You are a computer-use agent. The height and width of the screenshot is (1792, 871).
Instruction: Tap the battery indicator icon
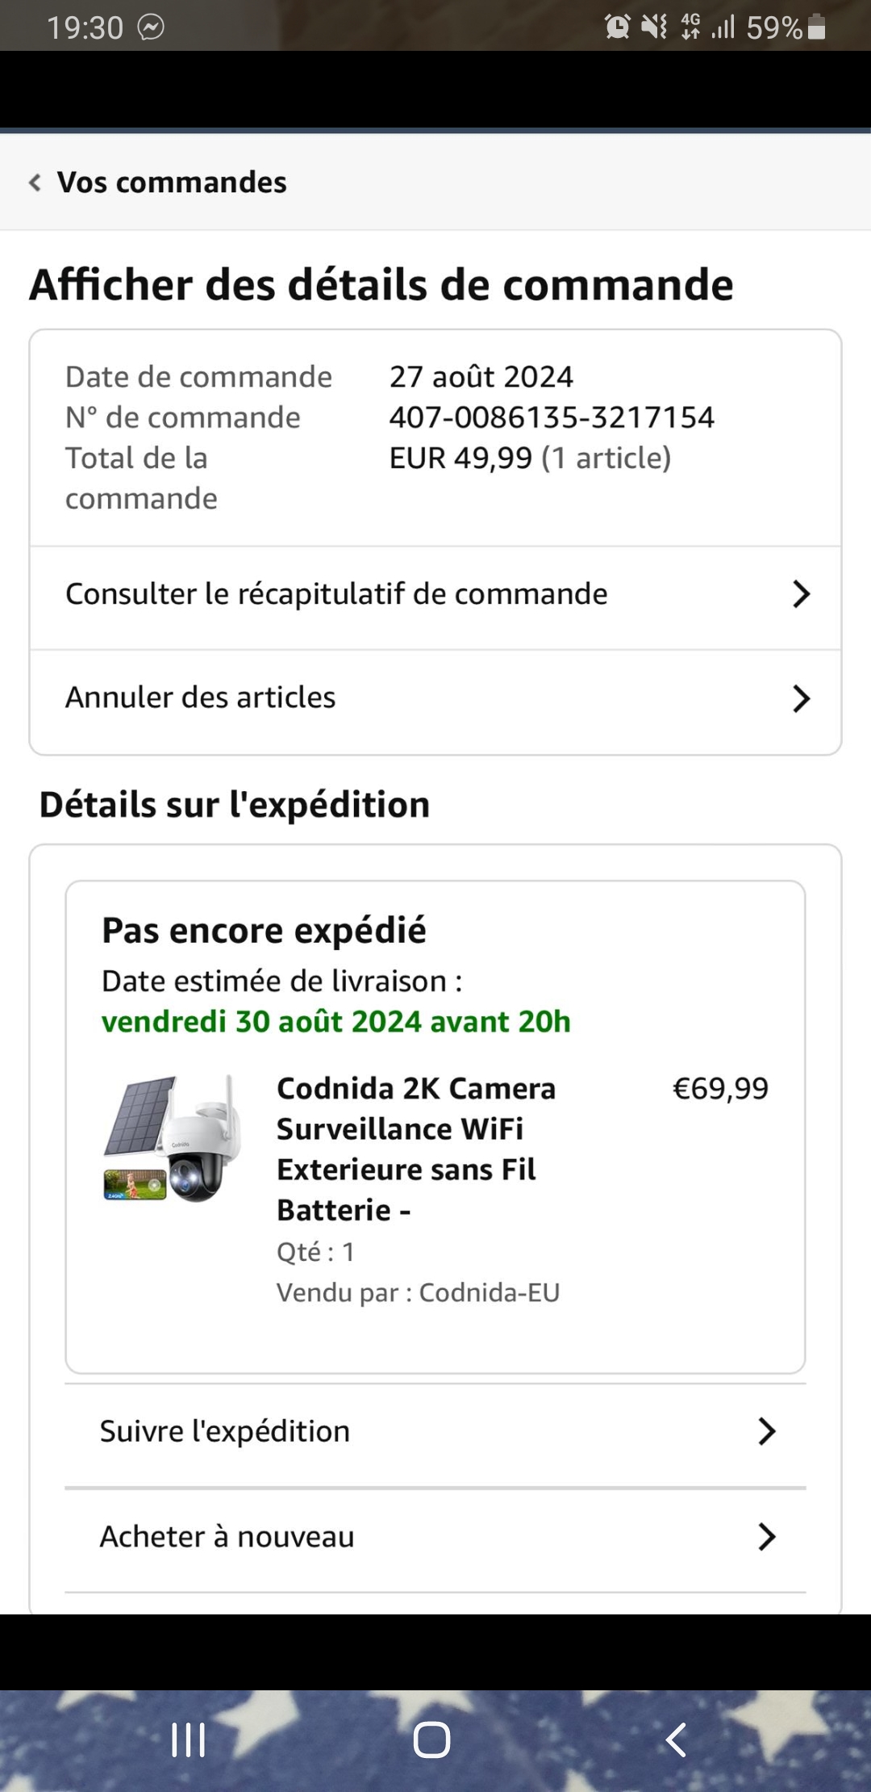click(816, 27)
